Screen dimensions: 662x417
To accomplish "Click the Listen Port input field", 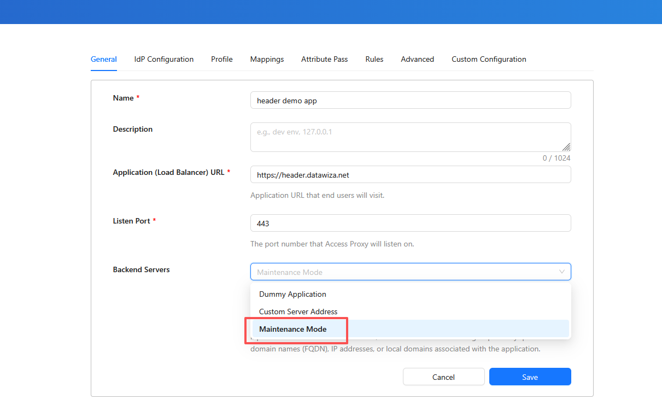I will tap(410, 224).
